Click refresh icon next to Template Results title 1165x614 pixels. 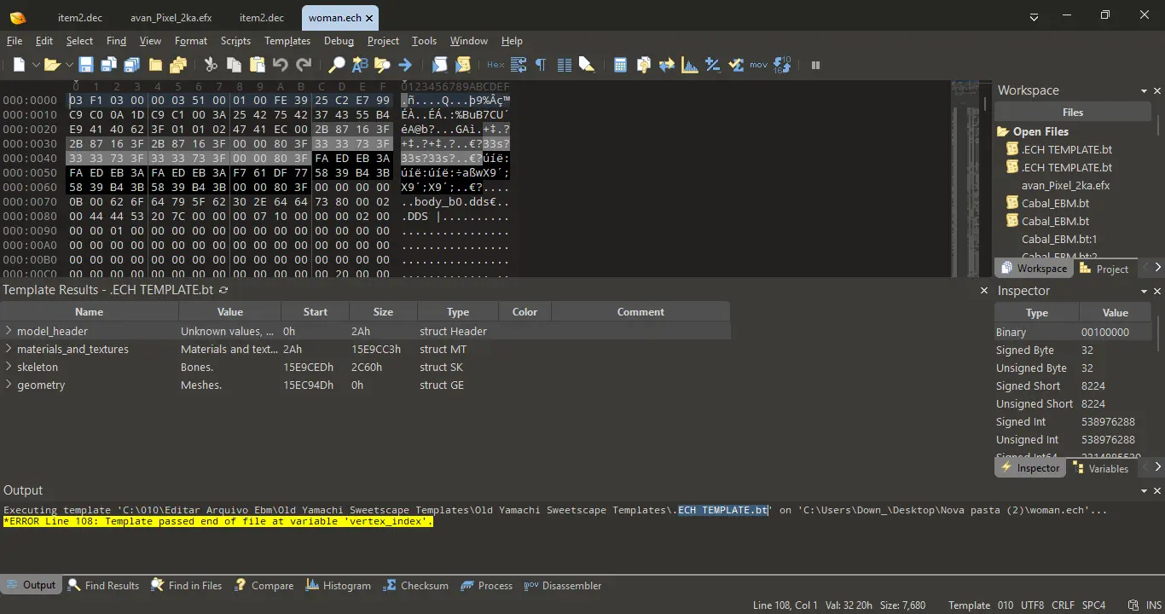pyautogui.click(x=223, y=291)
